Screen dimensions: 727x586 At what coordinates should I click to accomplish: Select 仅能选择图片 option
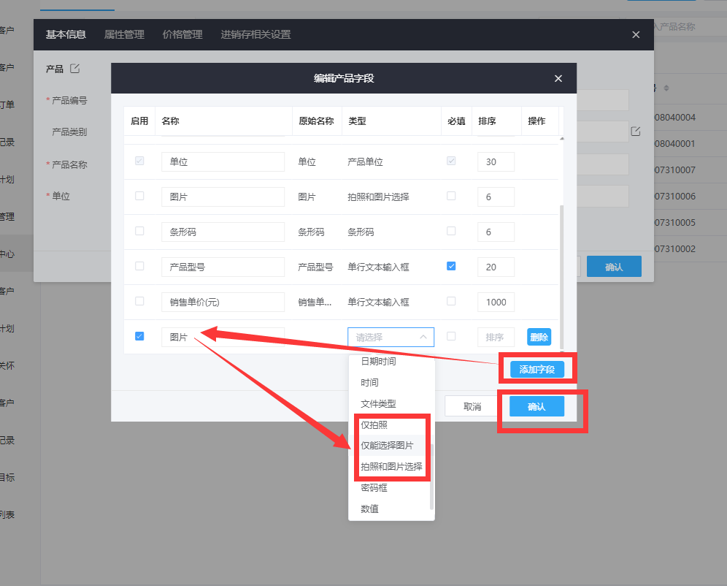(391, 446)
